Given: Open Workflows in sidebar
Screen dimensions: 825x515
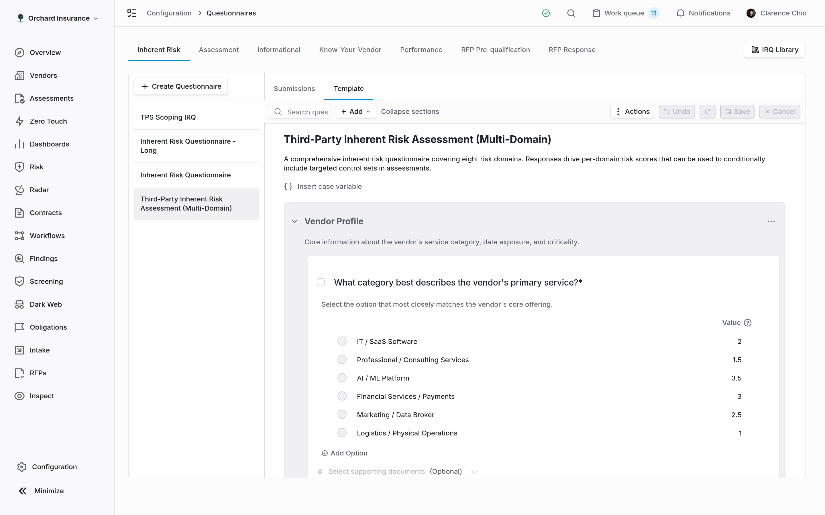Looking at the screenshot, I should 40,235.
